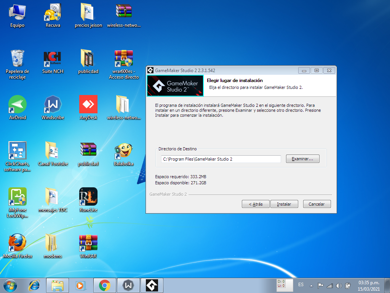Open the taskbar clock and date
390x293 pixels.
(x=369, y=286)
